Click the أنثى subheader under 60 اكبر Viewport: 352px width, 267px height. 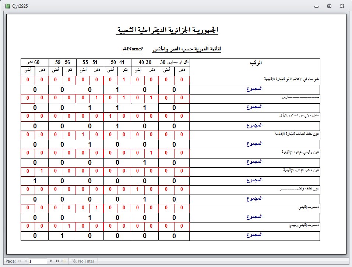pyautogui.click(x=28, y=70)
